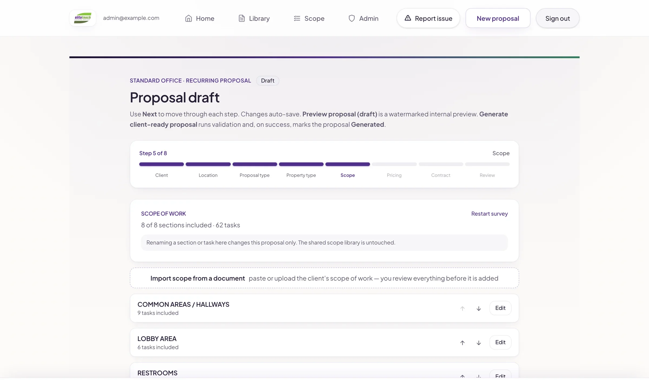Go to the Property type step
The height and width of the screenshot is (380, 649).
(x=301, y=175)
